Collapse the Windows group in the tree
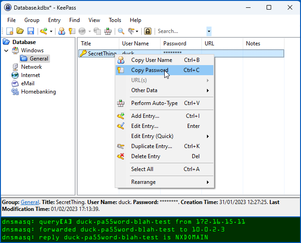The width and height of the screenshot is (301, 243). [6, 50]
